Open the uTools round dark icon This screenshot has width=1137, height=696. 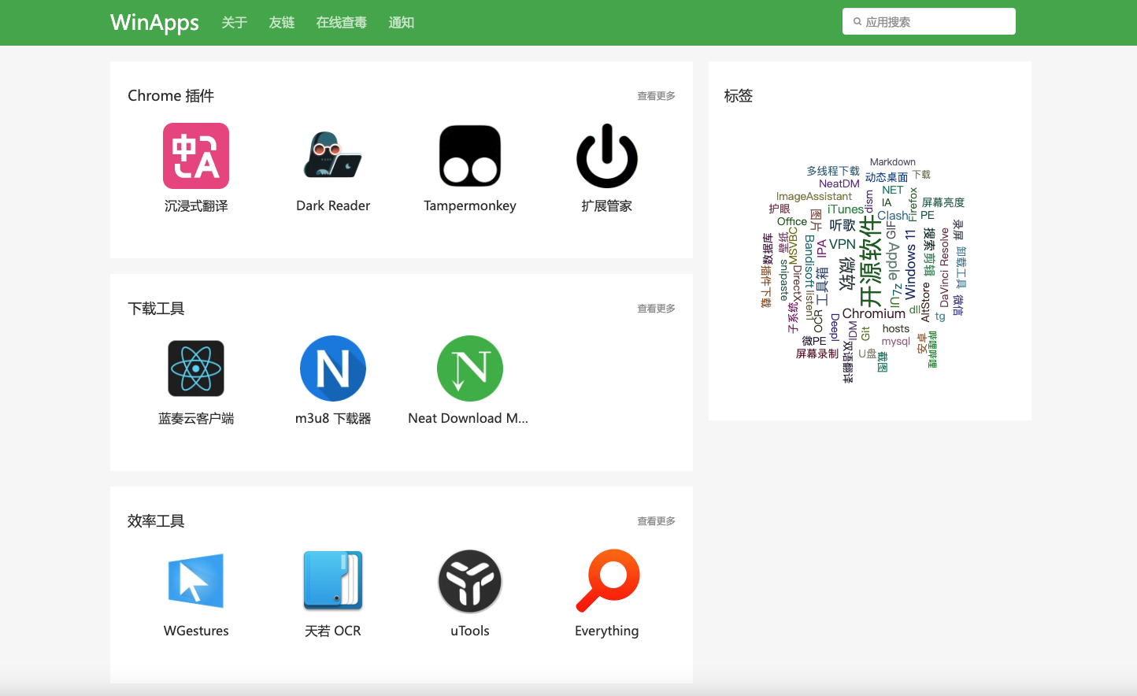pos(470,581)
